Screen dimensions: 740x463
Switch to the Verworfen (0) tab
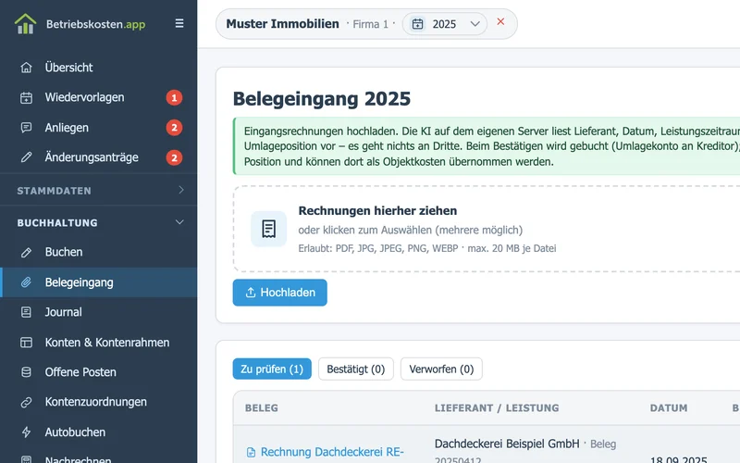pyautogui.click(x=441, y=369)
